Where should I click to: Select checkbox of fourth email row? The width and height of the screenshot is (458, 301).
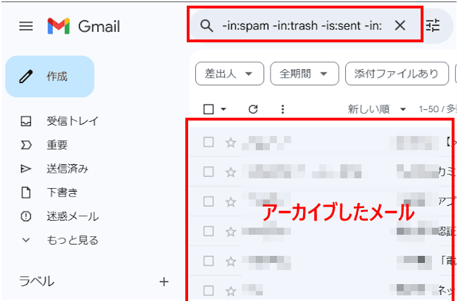pyautogui.click(x=209, y=231)
